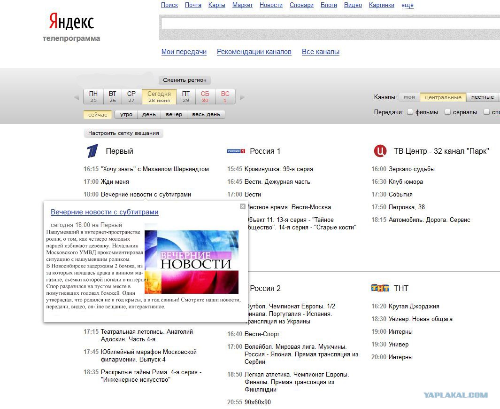Click the Россия 1 channel logo
Viewport: 500px width, 409px height.
click(236, 151)
